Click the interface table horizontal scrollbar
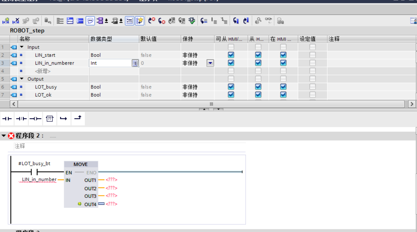 click(x=211, y=104)
